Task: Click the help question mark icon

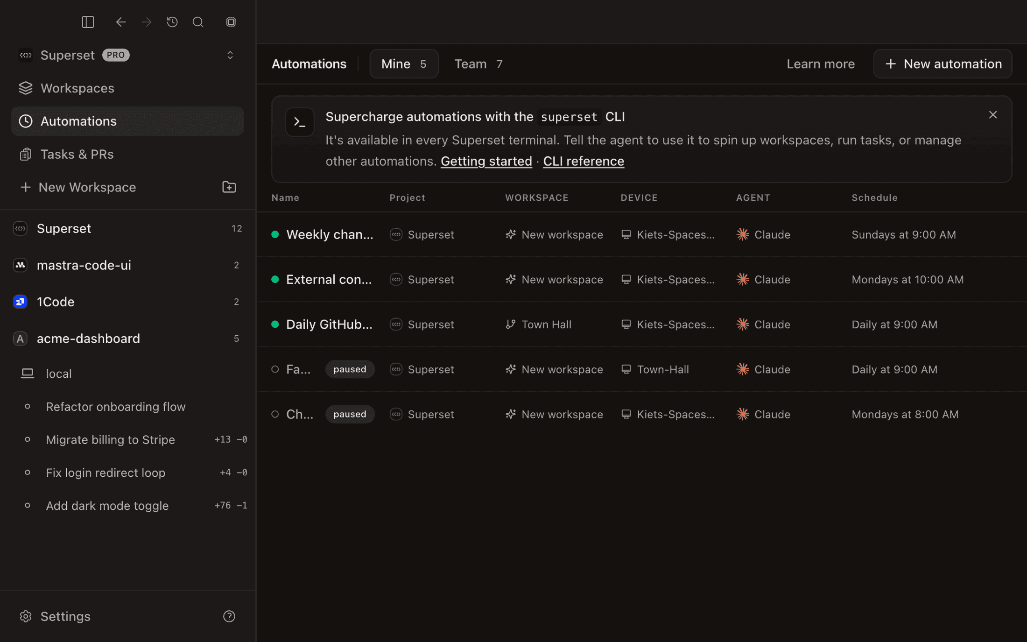Action: point(229,616)
